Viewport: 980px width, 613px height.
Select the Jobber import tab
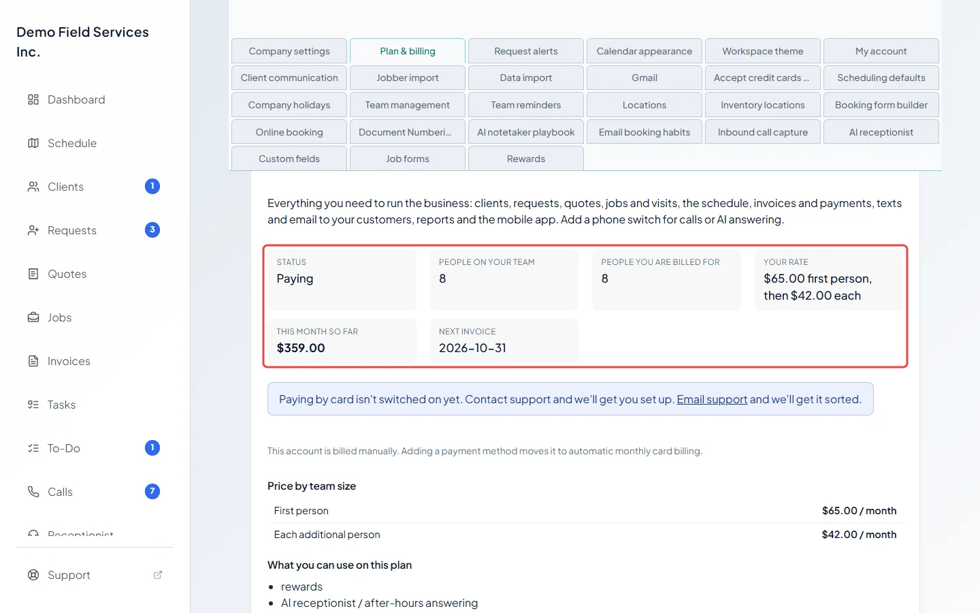pos(408,78)
